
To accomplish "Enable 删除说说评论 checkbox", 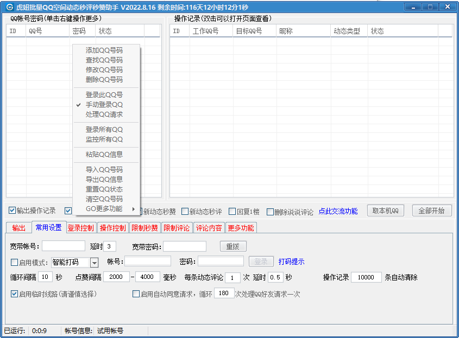I will (x=270, y=212).
